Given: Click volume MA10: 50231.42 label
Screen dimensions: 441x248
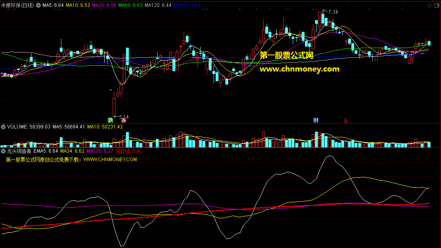Looking at the screenshot, I should (x=105, y=127).
